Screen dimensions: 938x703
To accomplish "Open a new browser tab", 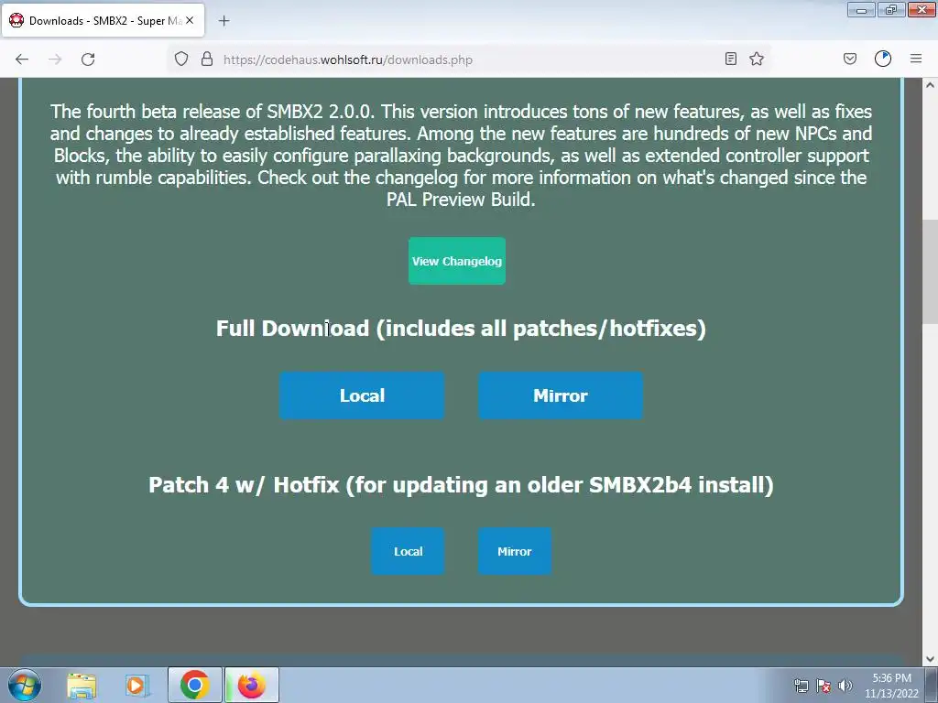I will [224, 21].
